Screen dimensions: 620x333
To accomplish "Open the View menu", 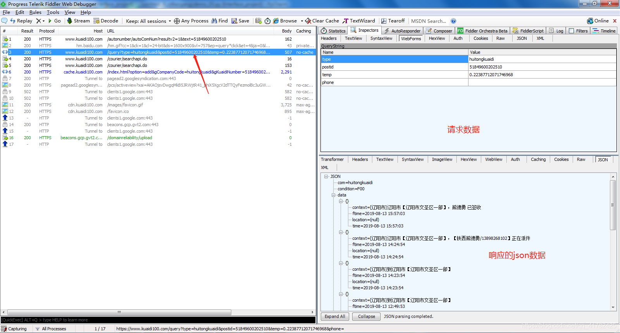I will [x=70, y=12].
